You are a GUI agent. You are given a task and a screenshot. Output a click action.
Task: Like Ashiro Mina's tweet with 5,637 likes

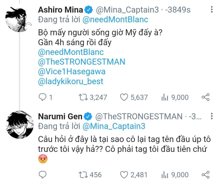124,97
